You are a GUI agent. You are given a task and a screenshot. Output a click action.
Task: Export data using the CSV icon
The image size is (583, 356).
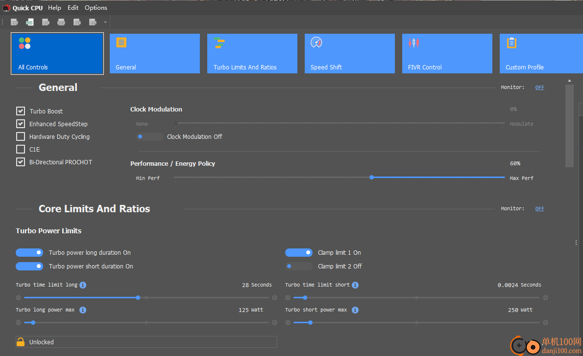30,22
